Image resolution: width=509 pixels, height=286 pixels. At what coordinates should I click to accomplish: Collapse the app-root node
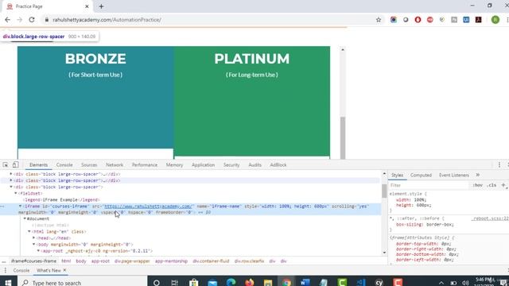(x=38, y=251)
